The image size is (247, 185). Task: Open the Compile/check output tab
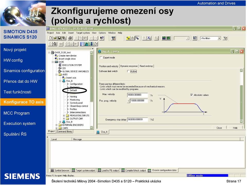[134, 170]
